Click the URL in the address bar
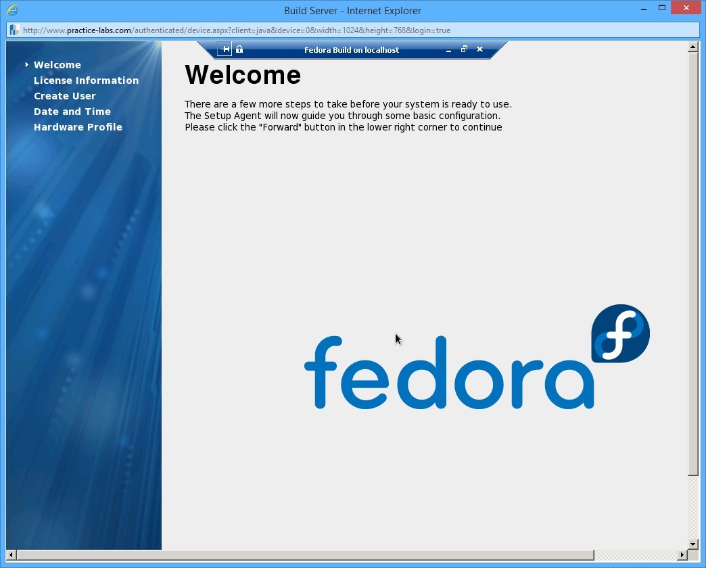This screenshot has width=706, height=568. [x=237, y=30]
